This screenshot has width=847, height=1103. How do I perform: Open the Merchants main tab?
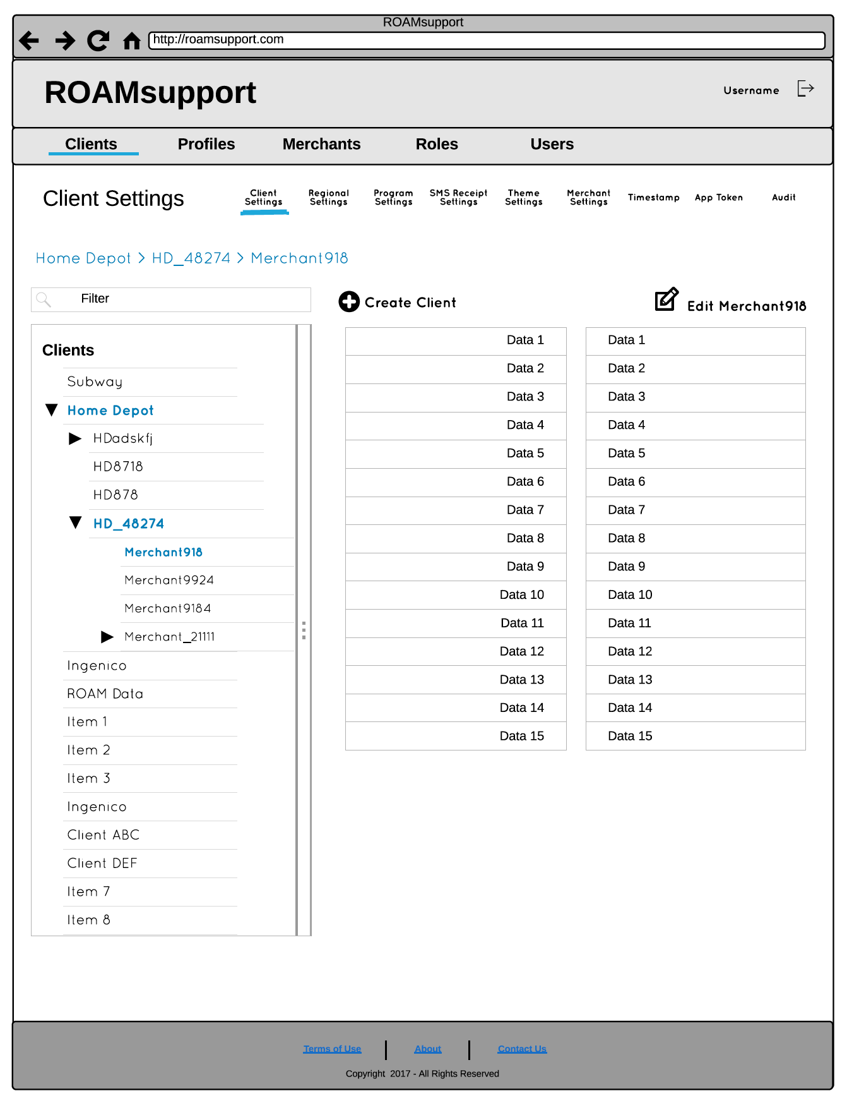click(322, 144)
